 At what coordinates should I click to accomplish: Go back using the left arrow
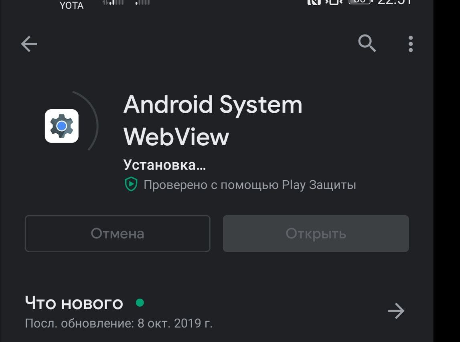(x=29, y=44)
